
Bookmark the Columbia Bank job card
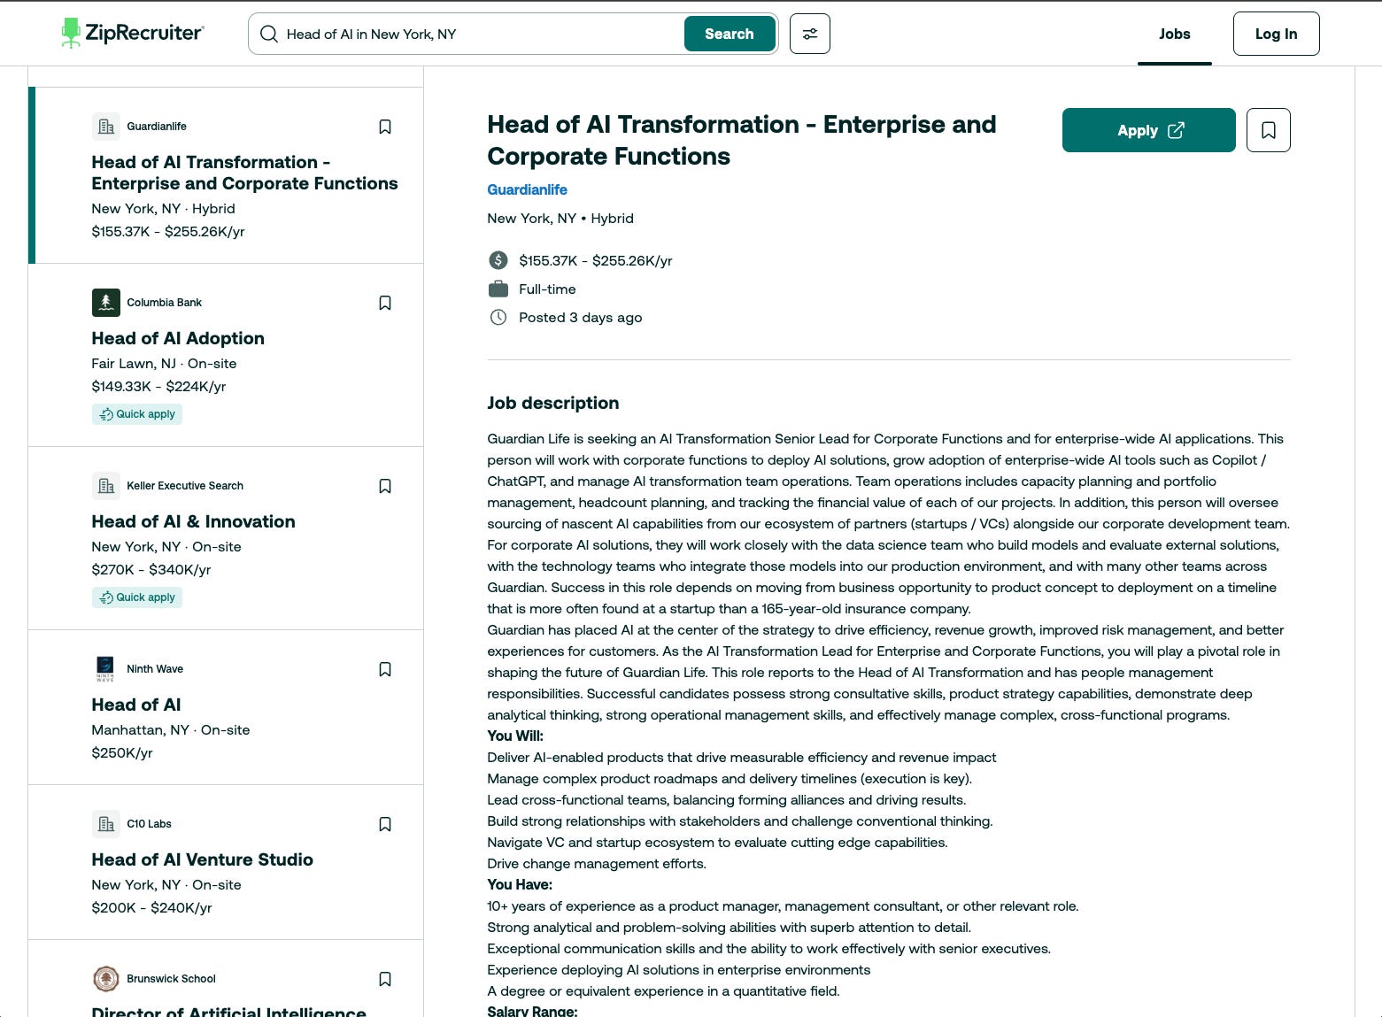(385, 303)
